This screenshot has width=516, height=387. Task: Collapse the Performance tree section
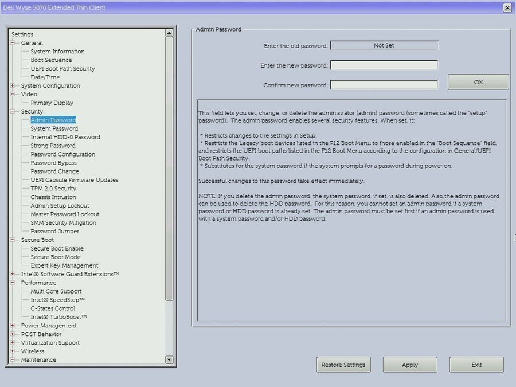pyautogui.click(x=13, y=283)
